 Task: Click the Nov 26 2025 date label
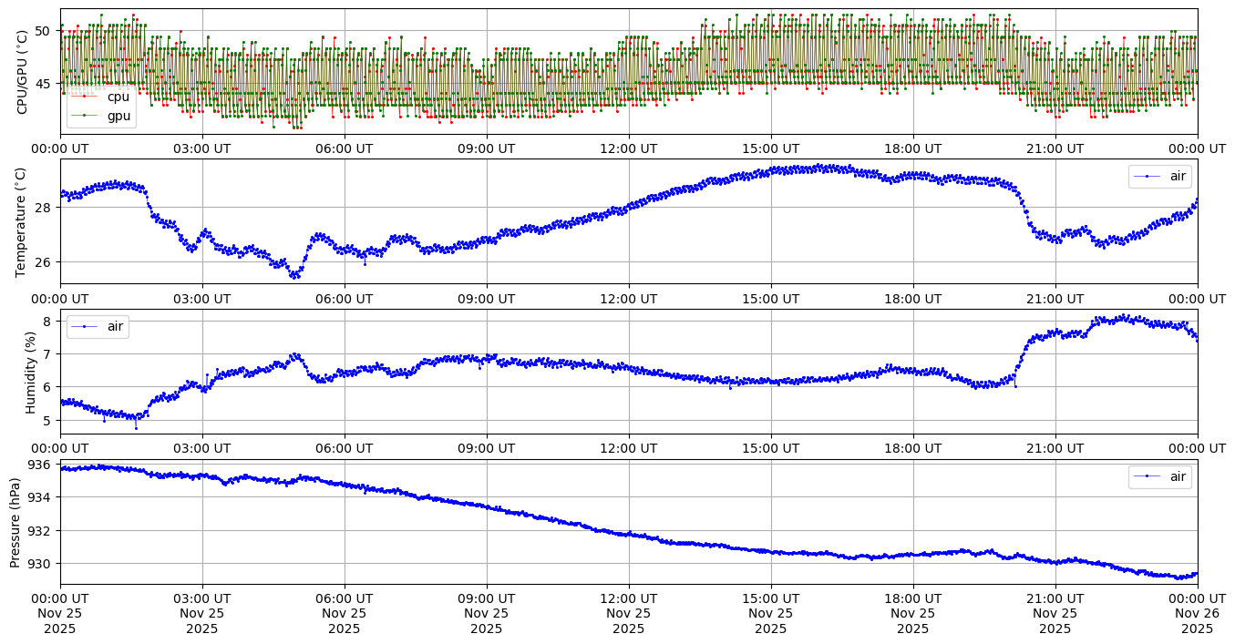coord(1198,614)
